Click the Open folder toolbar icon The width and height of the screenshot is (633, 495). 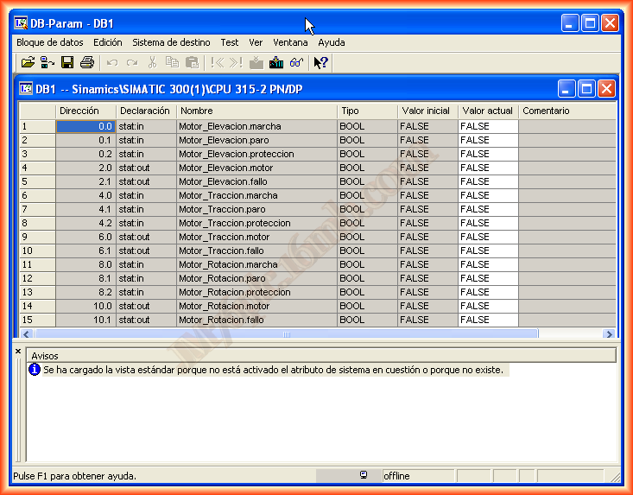(x=28, y=62)
